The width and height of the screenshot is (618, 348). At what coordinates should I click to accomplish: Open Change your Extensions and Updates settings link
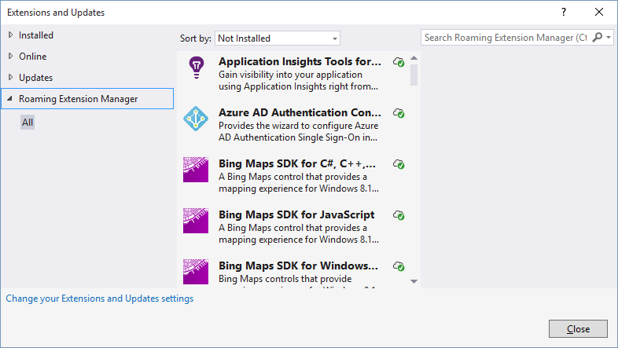point(100,299)
